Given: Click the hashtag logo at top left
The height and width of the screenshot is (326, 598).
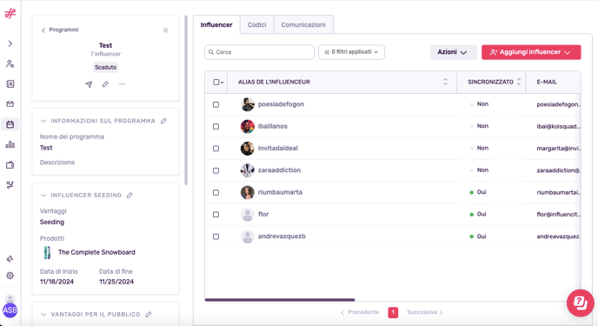Looking at the screenshot, I should coord(10,14).
